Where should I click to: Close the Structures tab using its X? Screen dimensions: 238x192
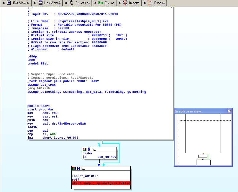pyautogui.click(x=65, y=3)
